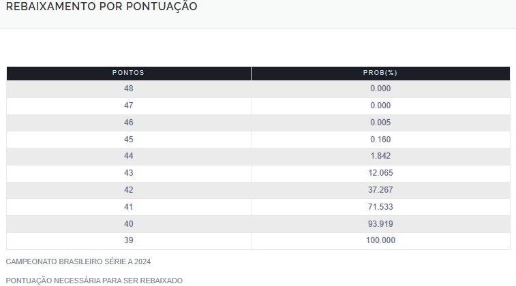Screen dimensions: 516x286
Task: Select the 45 points cell
Action: (x=129, y=140)
